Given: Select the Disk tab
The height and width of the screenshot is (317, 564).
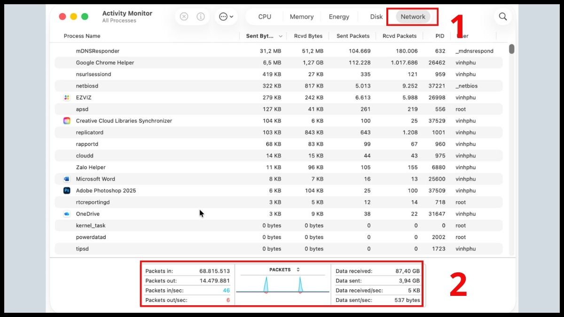Looking at the screenshot, I should pyautogui.click(x=376, y=16).
